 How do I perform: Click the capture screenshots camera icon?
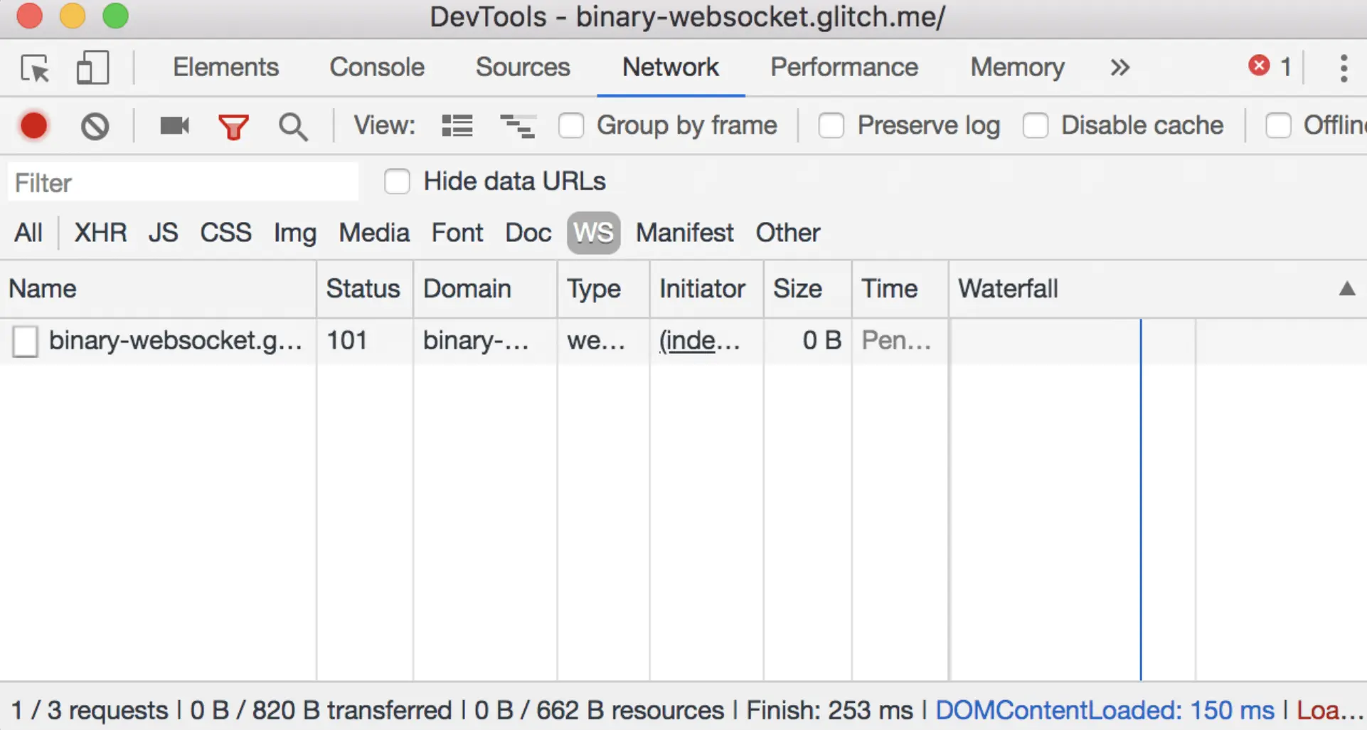[x=174, y=126]
